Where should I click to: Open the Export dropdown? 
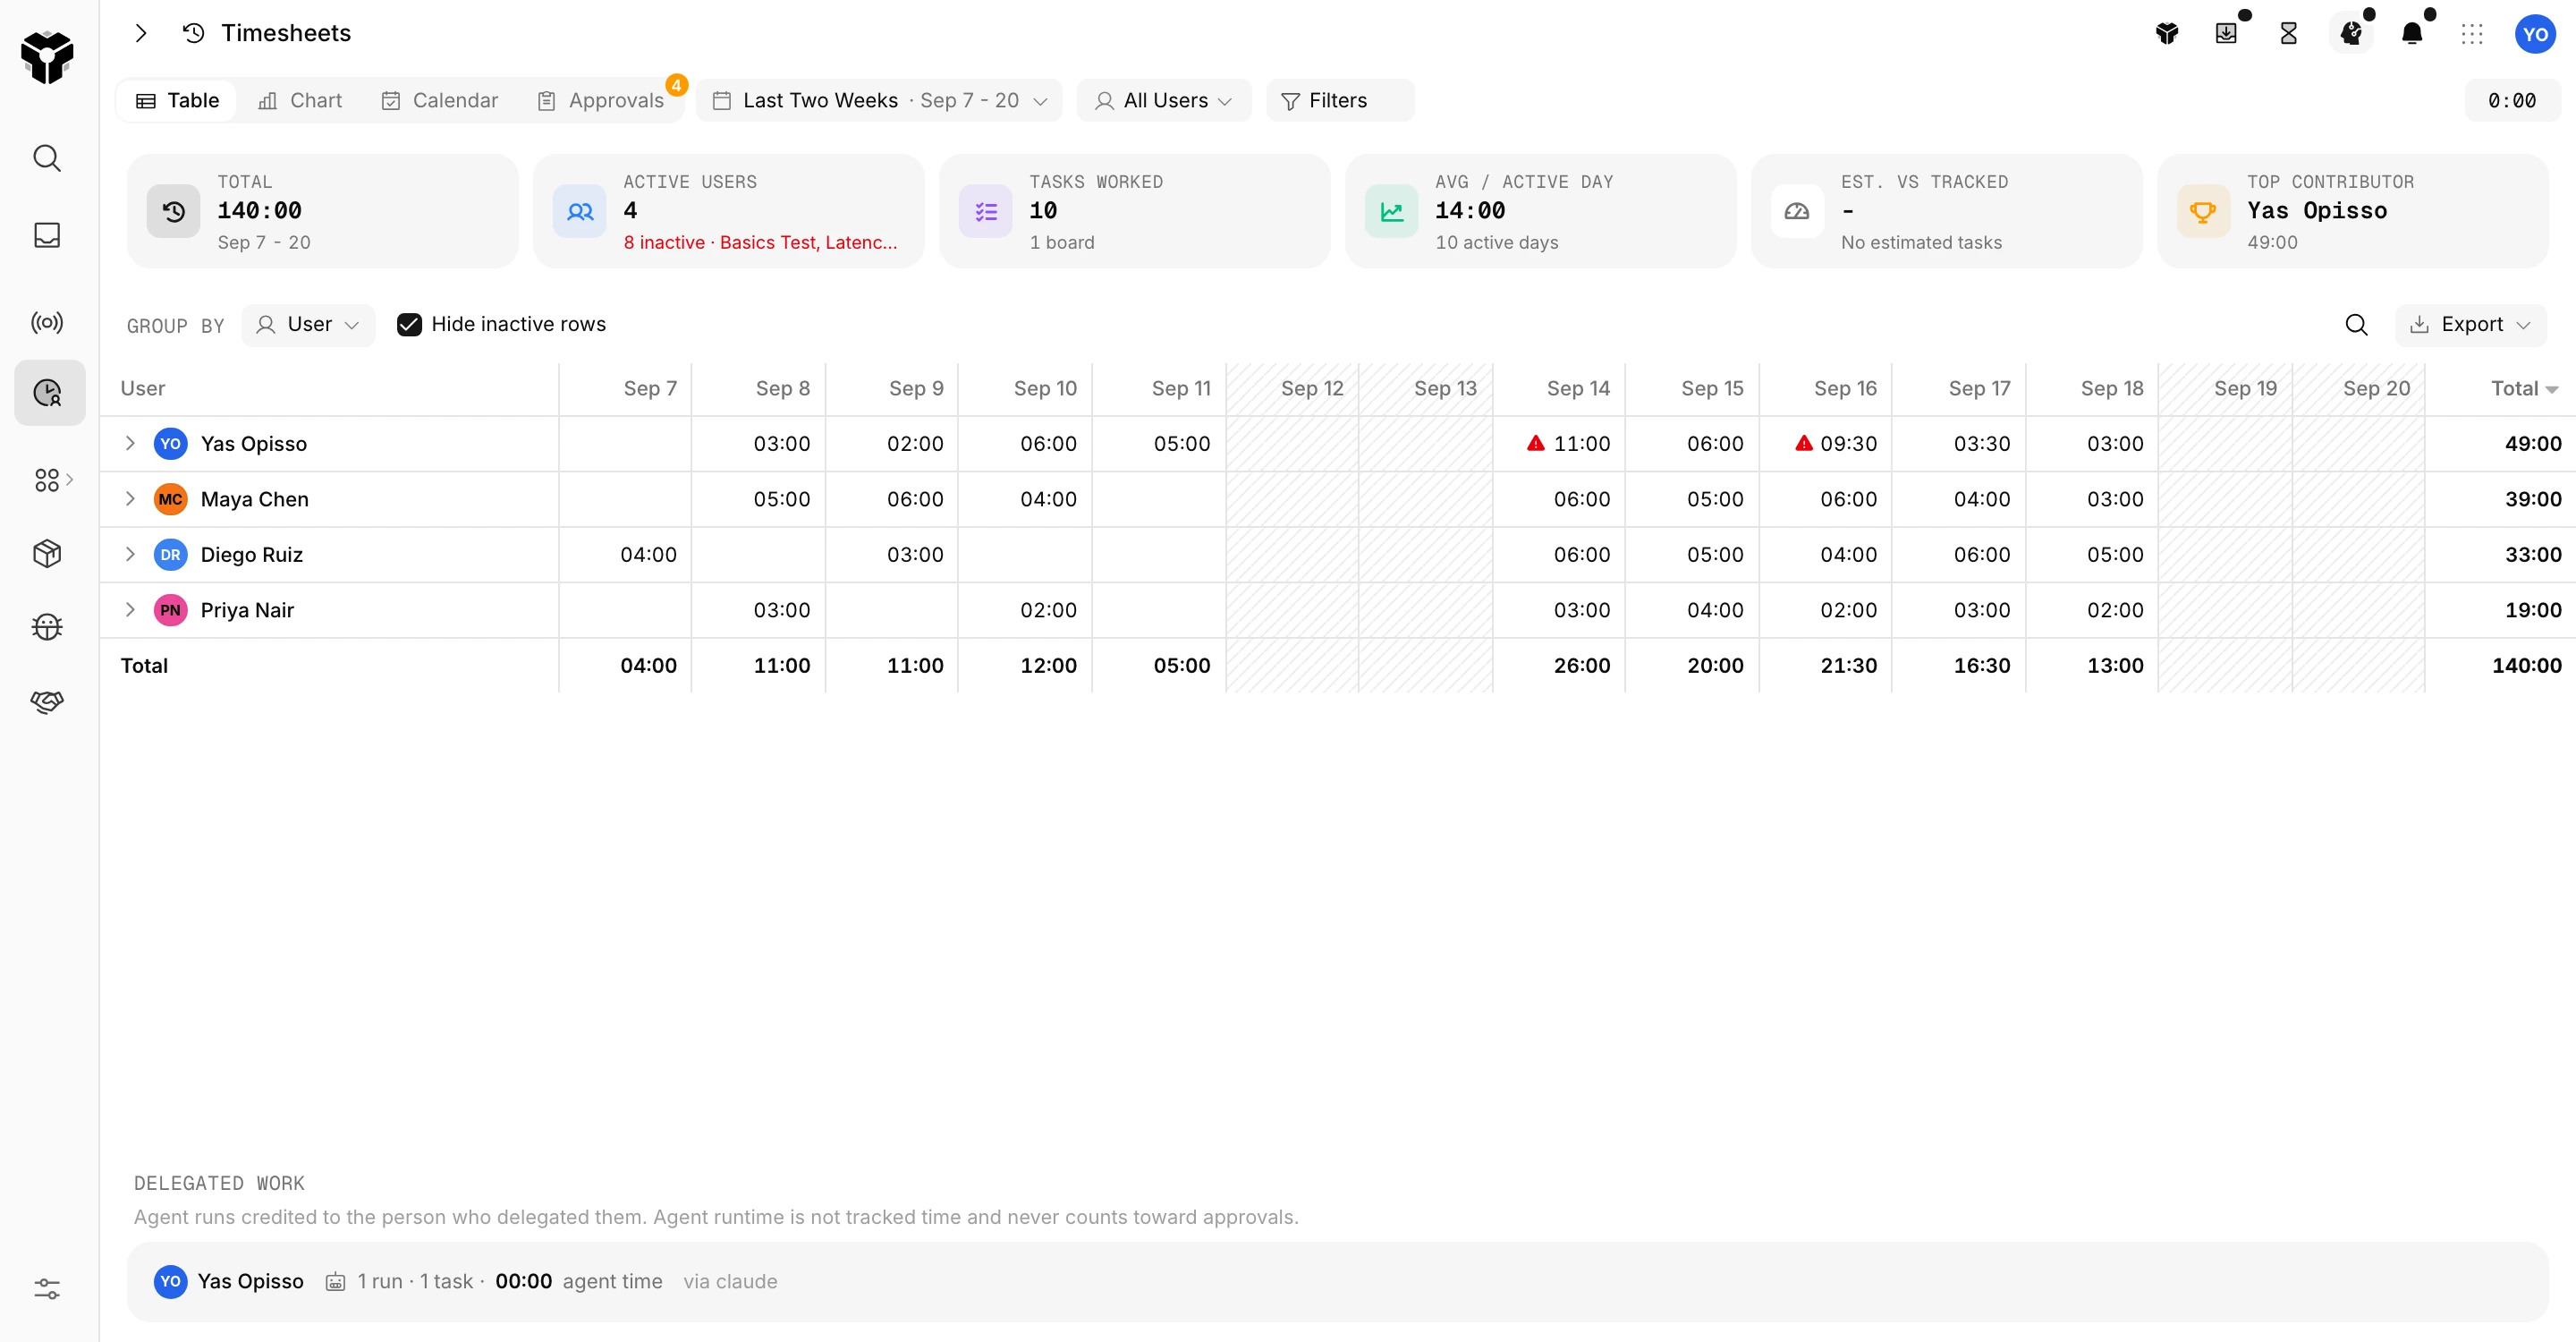[x=2470, y=325]
